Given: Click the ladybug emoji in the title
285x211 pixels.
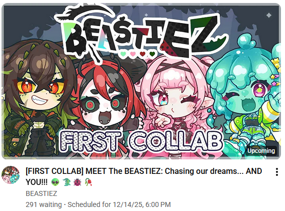Looking at the screenshot, I should [77, 182].
